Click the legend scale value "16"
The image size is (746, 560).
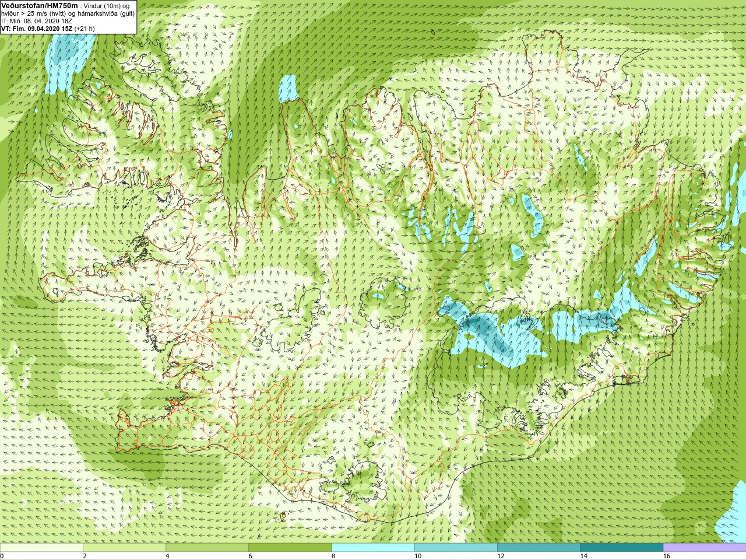tap(666, 556)
